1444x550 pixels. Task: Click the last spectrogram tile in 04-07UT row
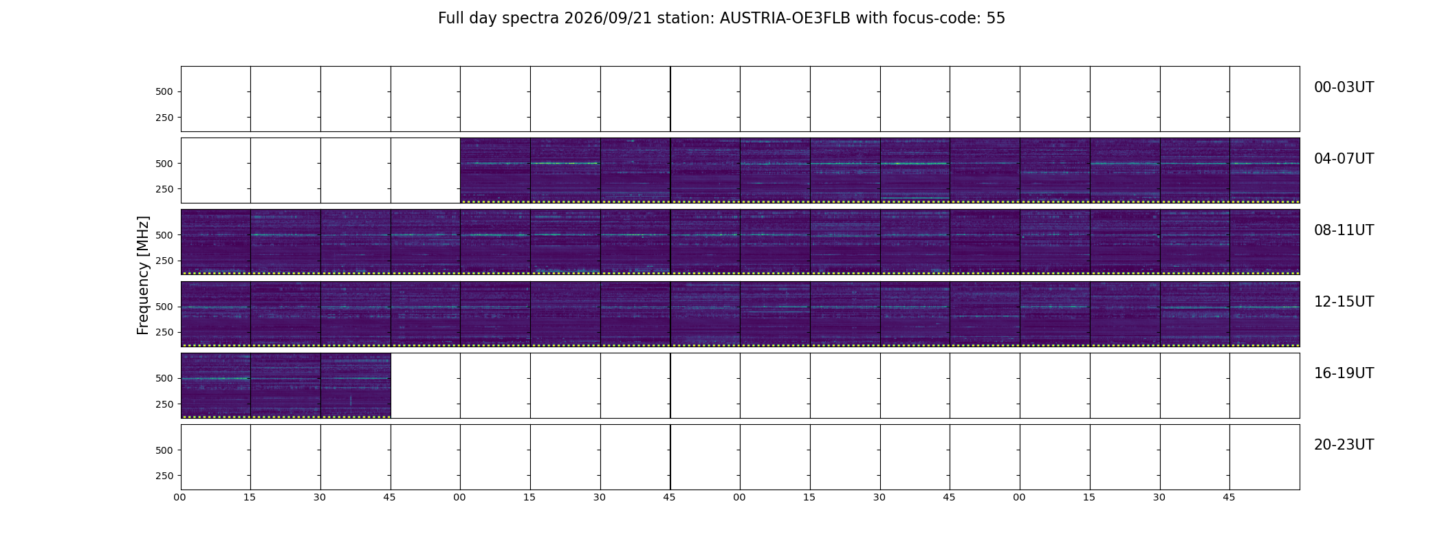pyautogui.click(x=1265, y=170)
